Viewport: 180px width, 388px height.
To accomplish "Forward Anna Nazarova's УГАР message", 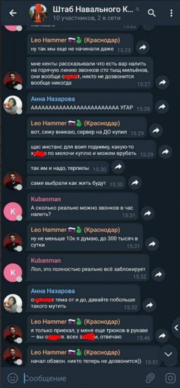I will point(162,107).
